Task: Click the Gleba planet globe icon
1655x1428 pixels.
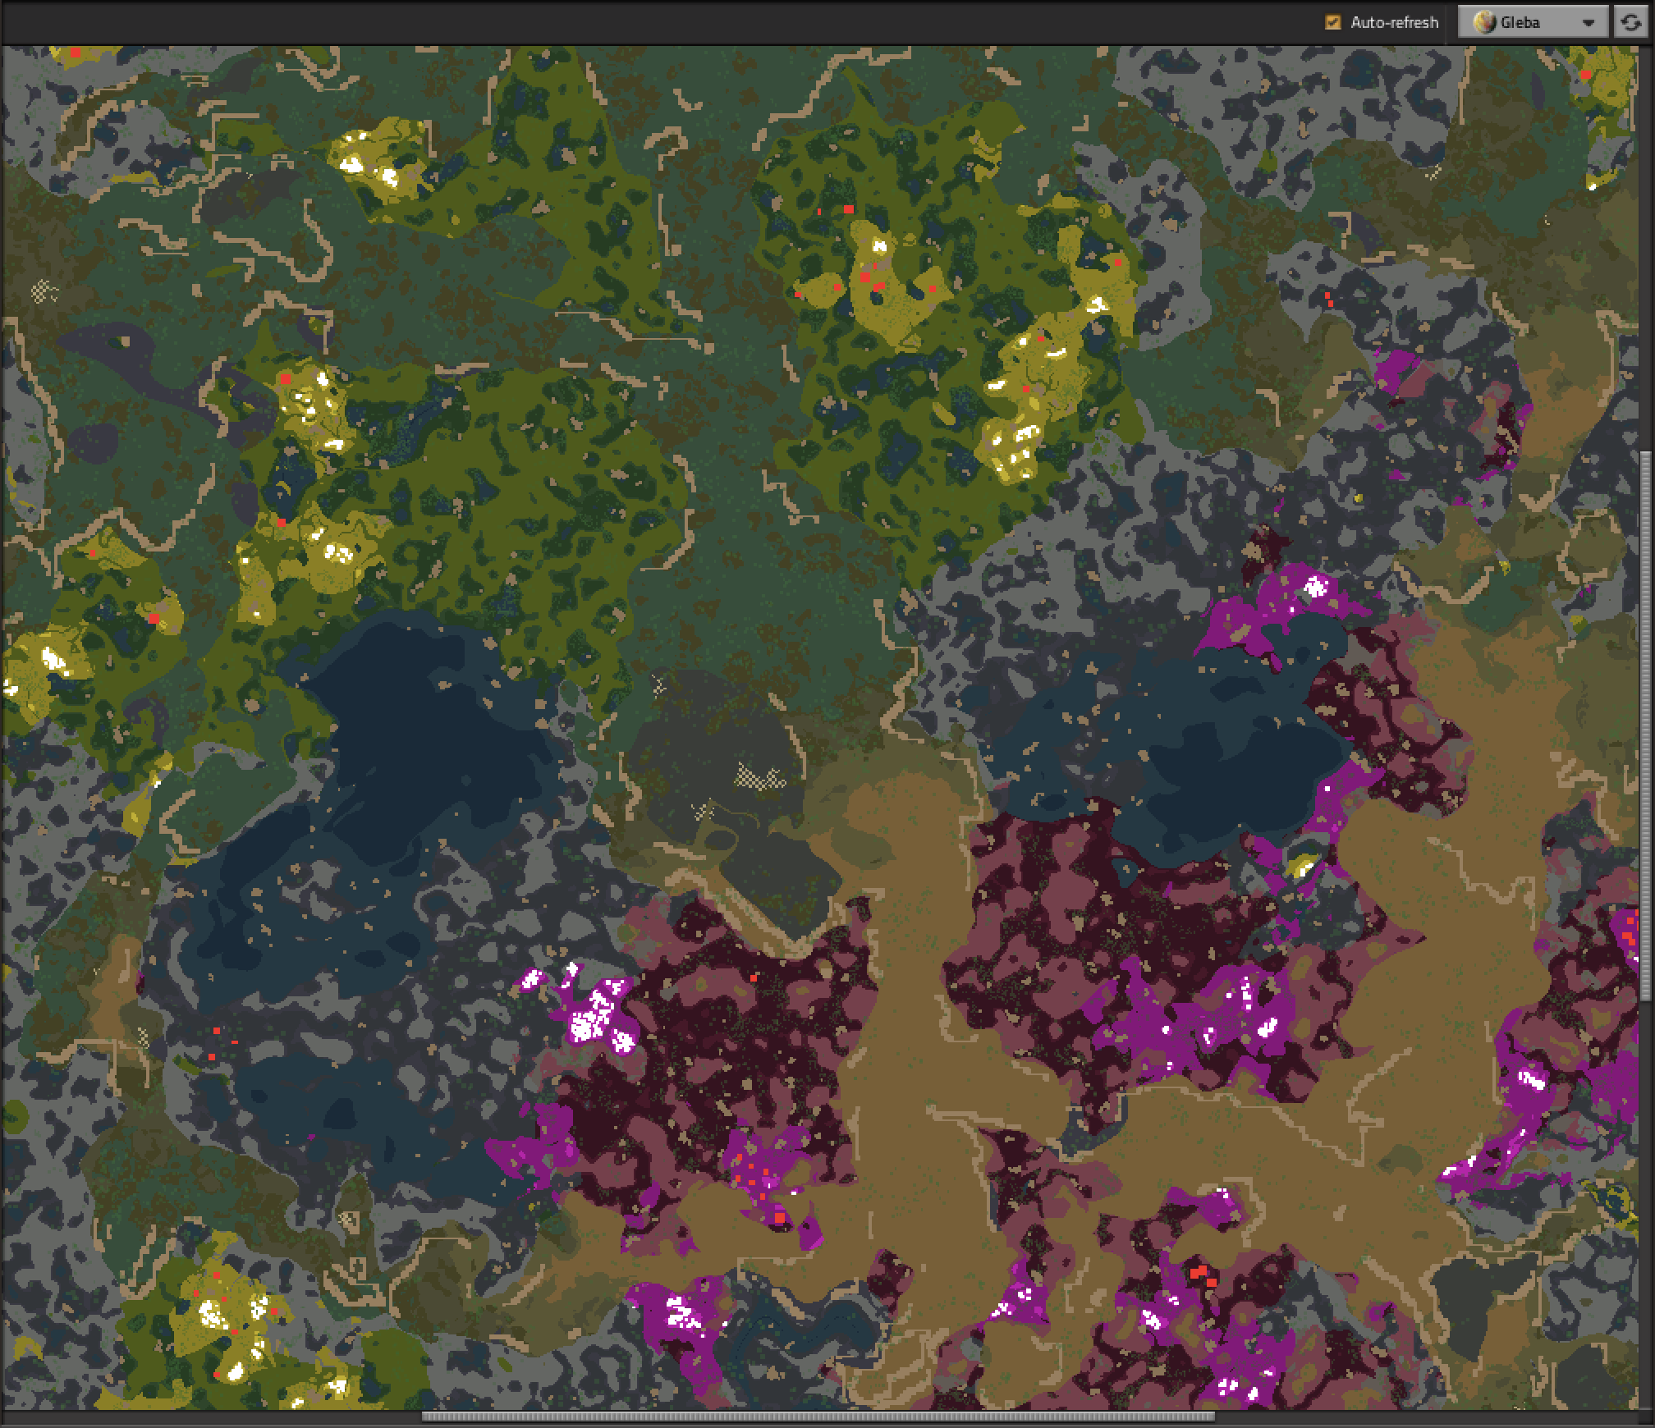Action: 1483,22
